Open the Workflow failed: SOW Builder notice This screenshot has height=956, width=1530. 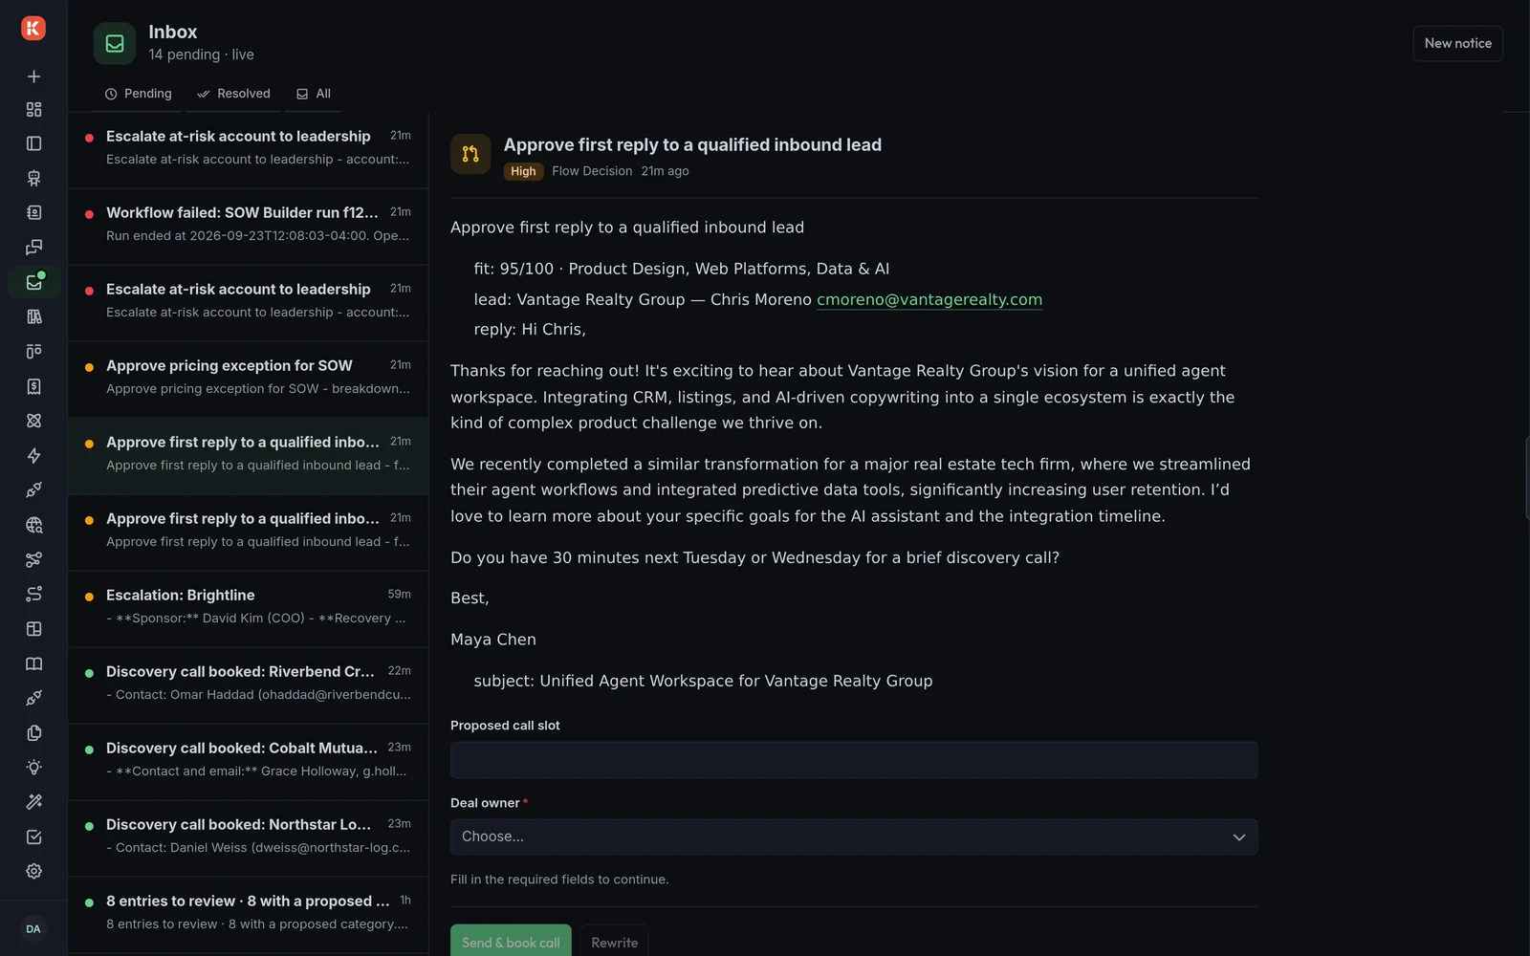pyautogui.click(x=249, y=227)
